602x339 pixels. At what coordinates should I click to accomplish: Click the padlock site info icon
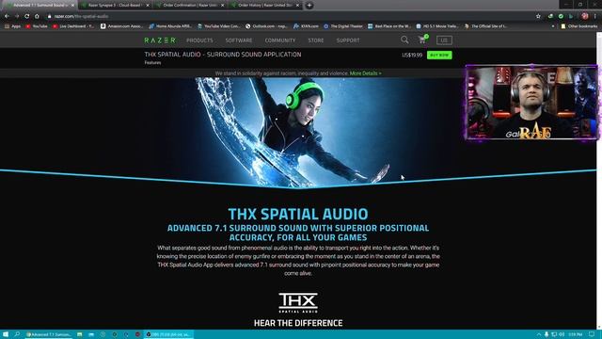pyautogui.click(x=49, y=16)
